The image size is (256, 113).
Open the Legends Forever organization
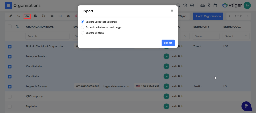(x=37, y=86)
